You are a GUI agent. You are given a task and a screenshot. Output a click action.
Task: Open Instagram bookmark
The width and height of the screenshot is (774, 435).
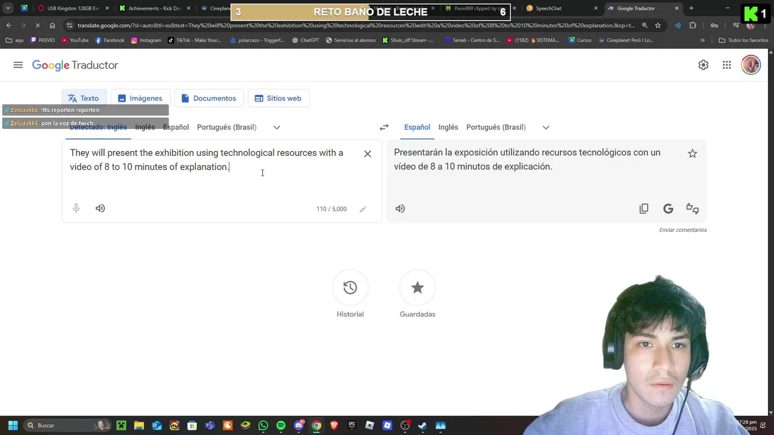146,40
